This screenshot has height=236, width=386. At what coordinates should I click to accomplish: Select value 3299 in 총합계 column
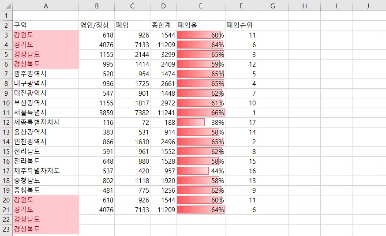(x=163, y=54)
